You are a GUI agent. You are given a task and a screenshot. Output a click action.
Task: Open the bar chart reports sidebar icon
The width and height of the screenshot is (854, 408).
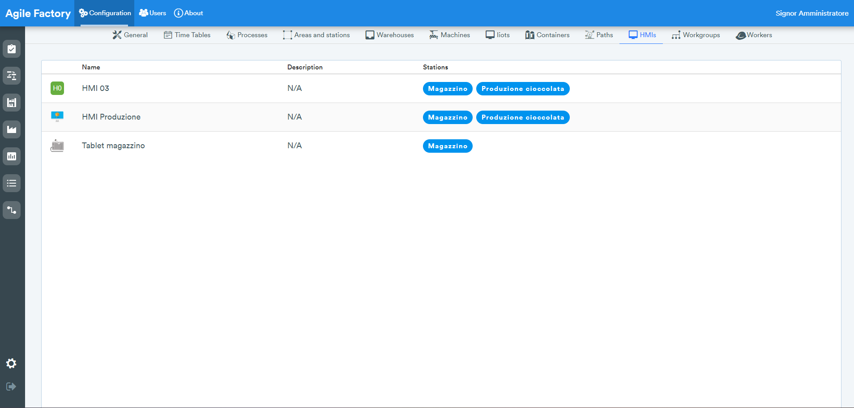[x=12, y=156]
